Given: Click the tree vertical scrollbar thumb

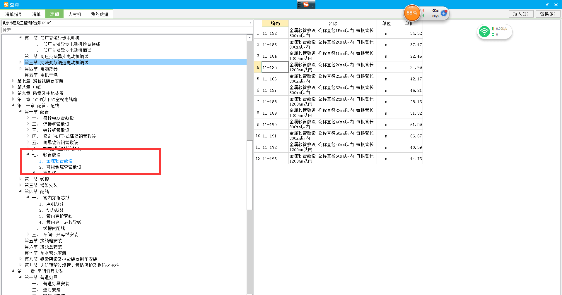Looking at the screenshot, I should point(250,175).
